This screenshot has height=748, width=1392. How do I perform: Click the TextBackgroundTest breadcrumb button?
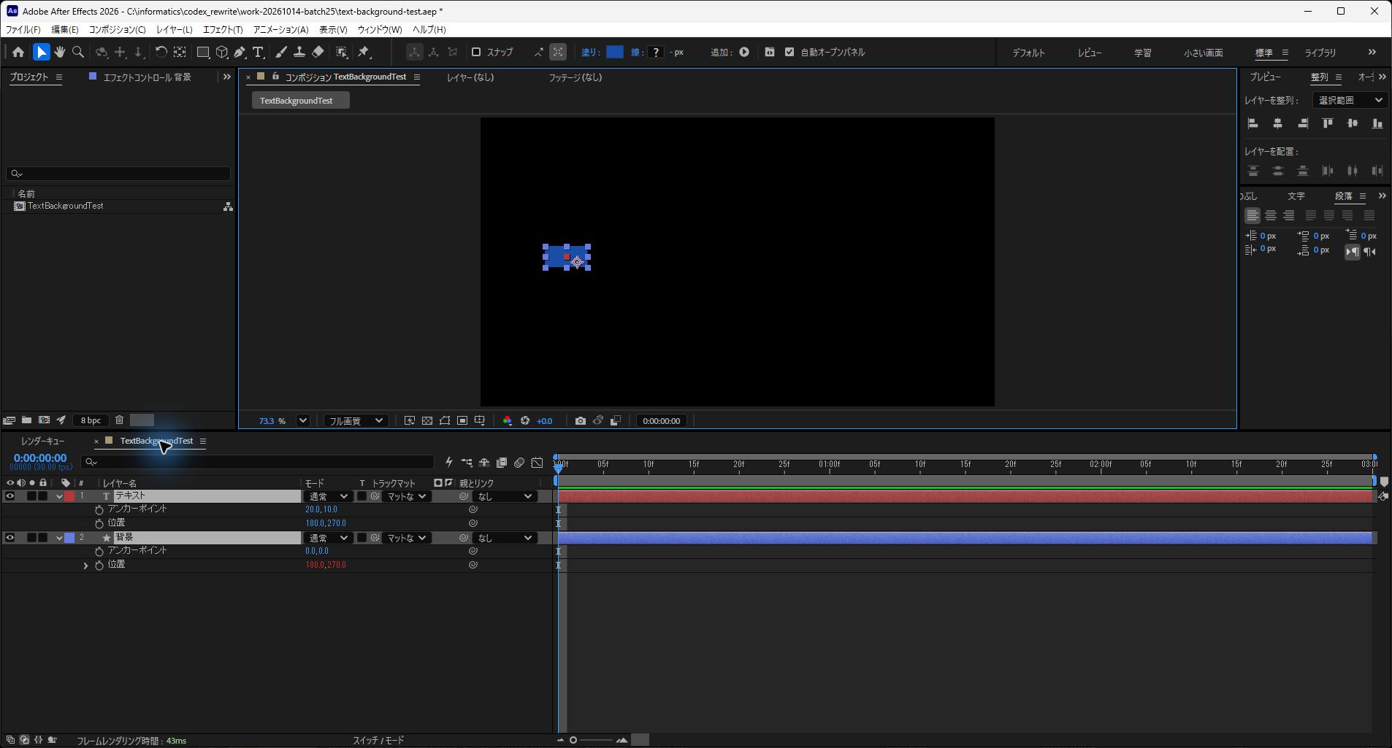pos(300,101)
